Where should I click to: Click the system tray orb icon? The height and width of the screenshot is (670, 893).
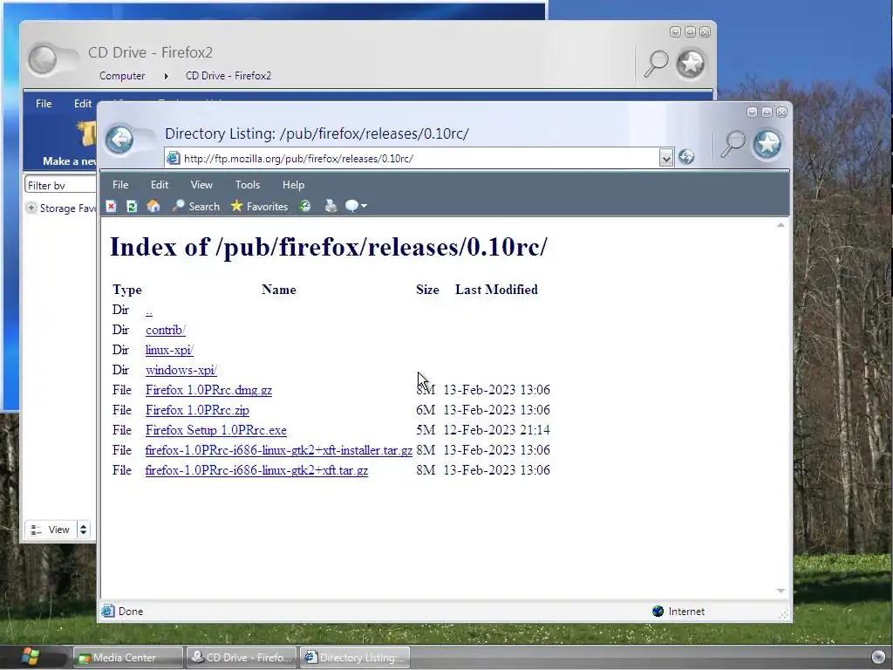pos(879,656)
